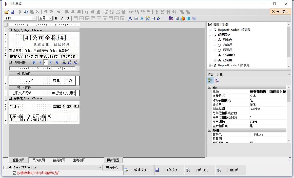Redo the last undone edit
The height and width of the screenshot is (178, 294).
51,12
